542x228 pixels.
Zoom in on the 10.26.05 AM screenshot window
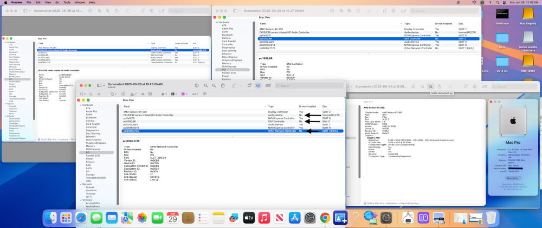pos(214,85)
